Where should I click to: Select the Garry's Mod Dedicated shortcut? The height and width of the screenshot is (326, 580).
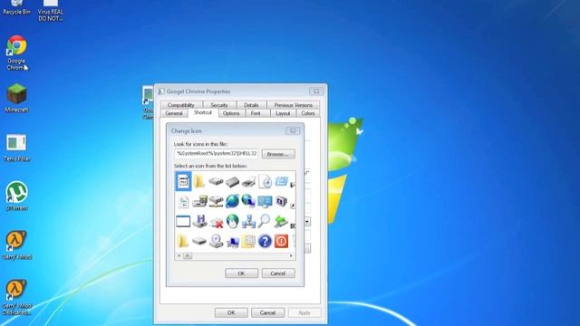(x=16, y=298)
